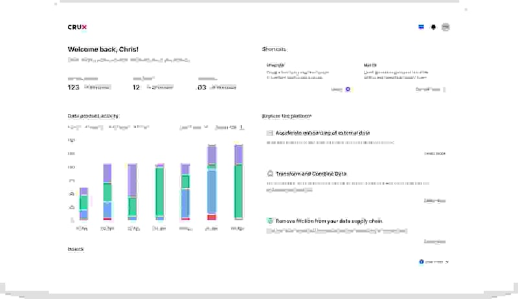Click the nearly all-green bar in chart
Screen dimensions: 518x299
(159, 192)
